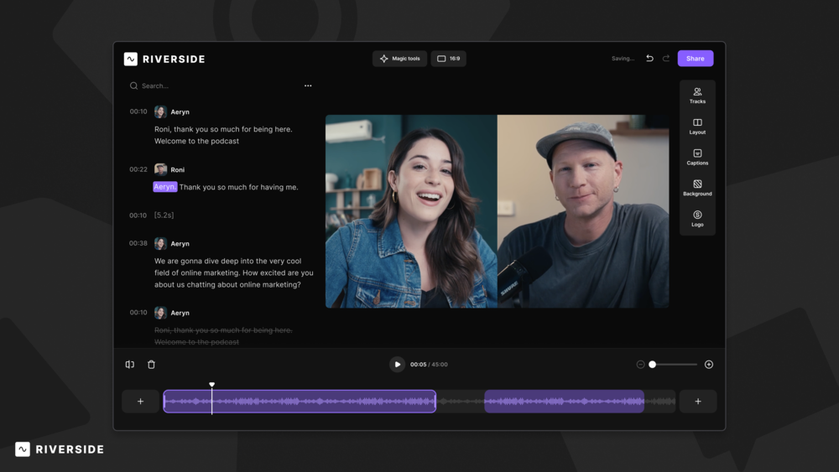Click the split clip icon

tap(130, 365)
